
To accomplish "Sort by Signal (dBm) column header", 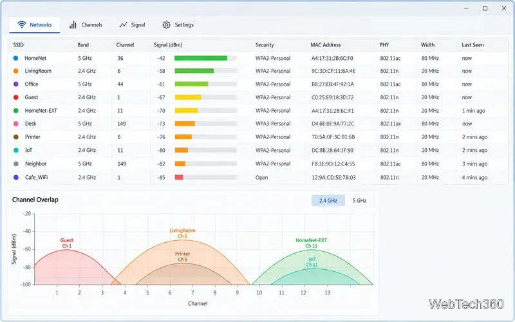I will [x=168, y=44].
